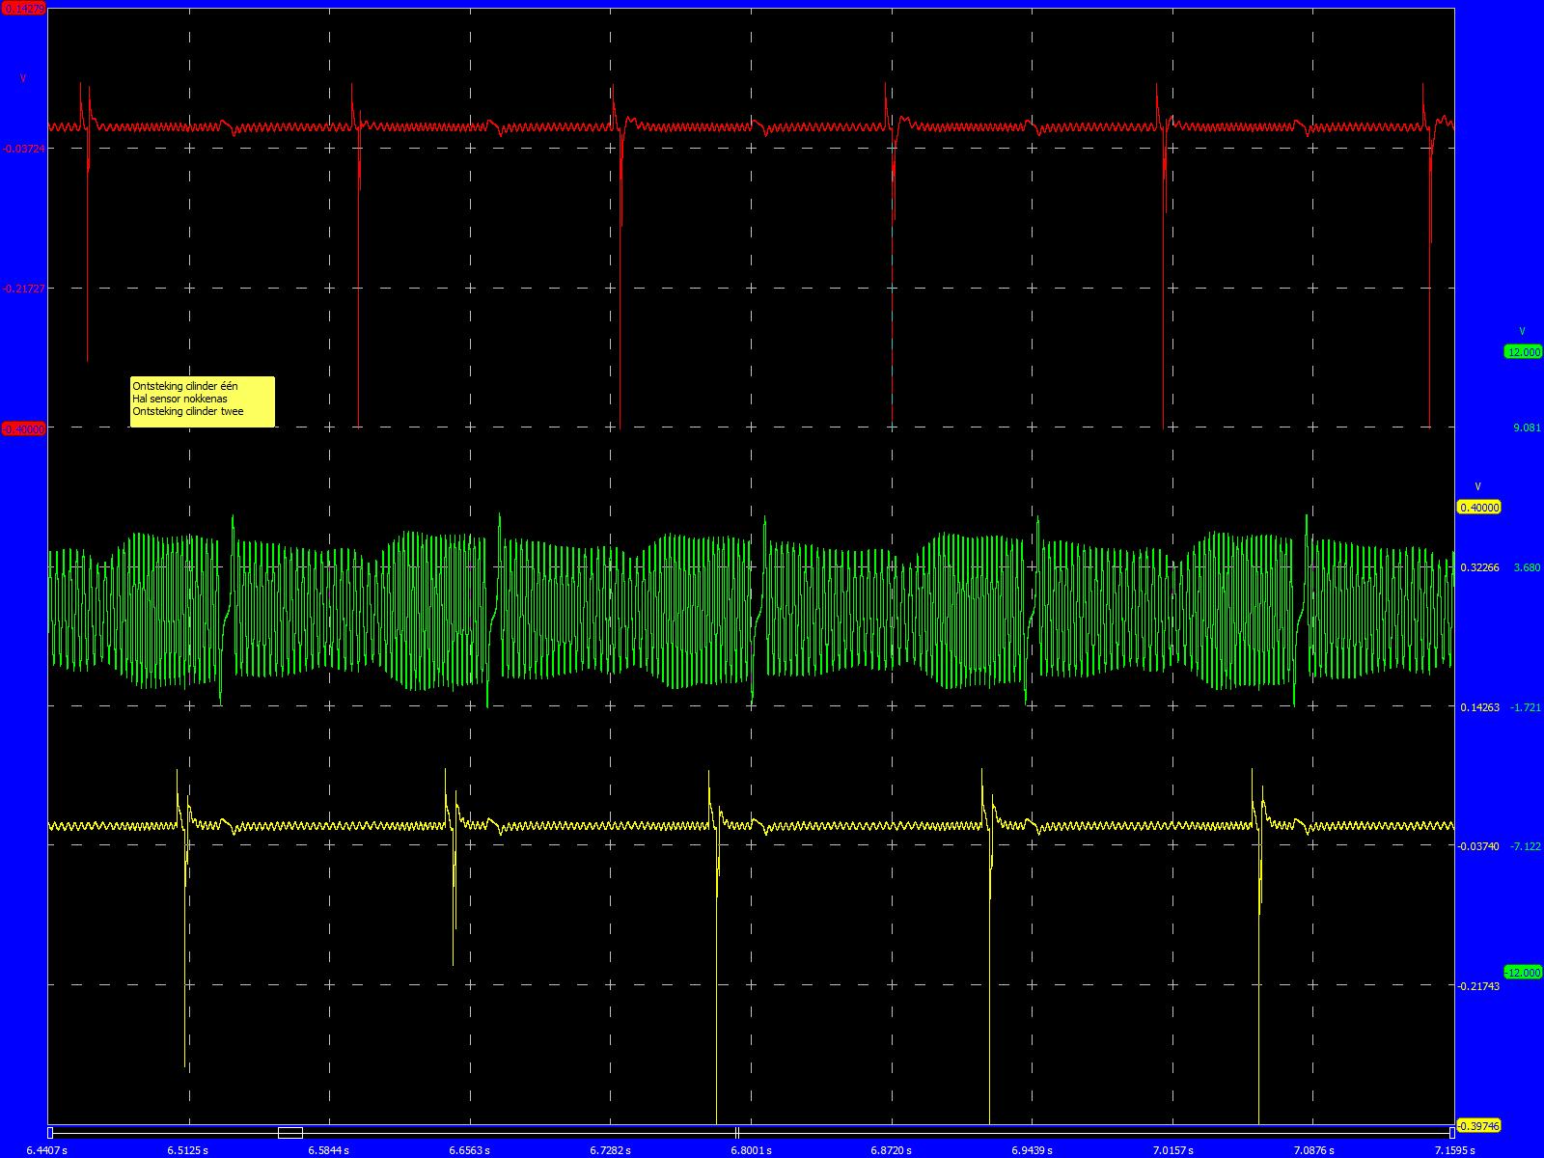
Task: Click the 9.081 green axis tick label
Action: 1527,427
